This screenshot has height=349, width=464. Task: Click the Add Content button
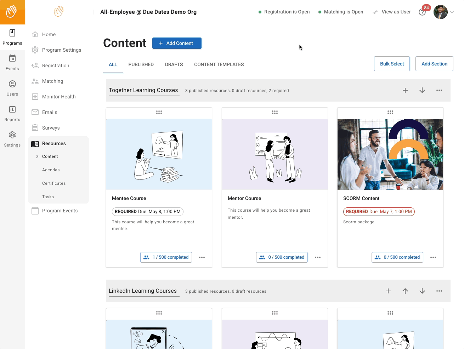point(177,43)
